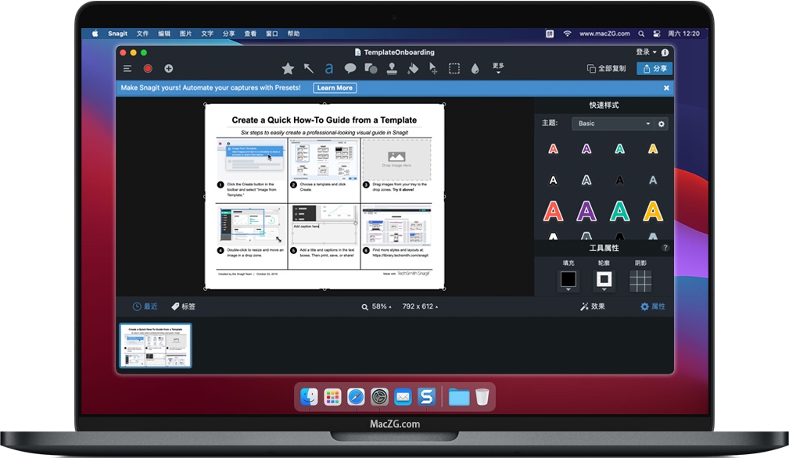Toggle the 最近 recent captures tray
789x458 pixels.
coord(145,306)
